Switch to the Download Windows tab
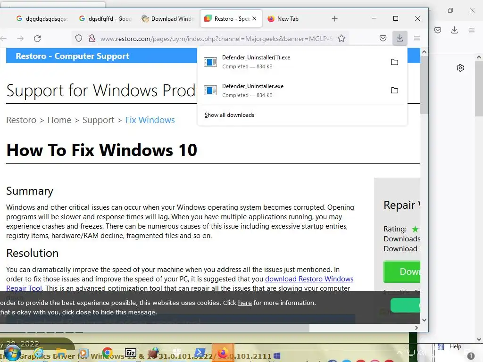This screenshot has height=362, width=483. click(168, 19)
